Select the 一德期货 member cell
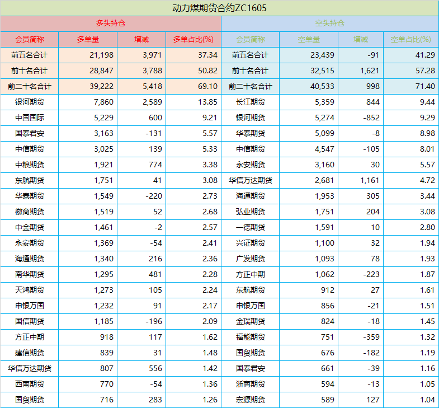The height and width of the screenshot is (408, 439). [x=251, y=228]
